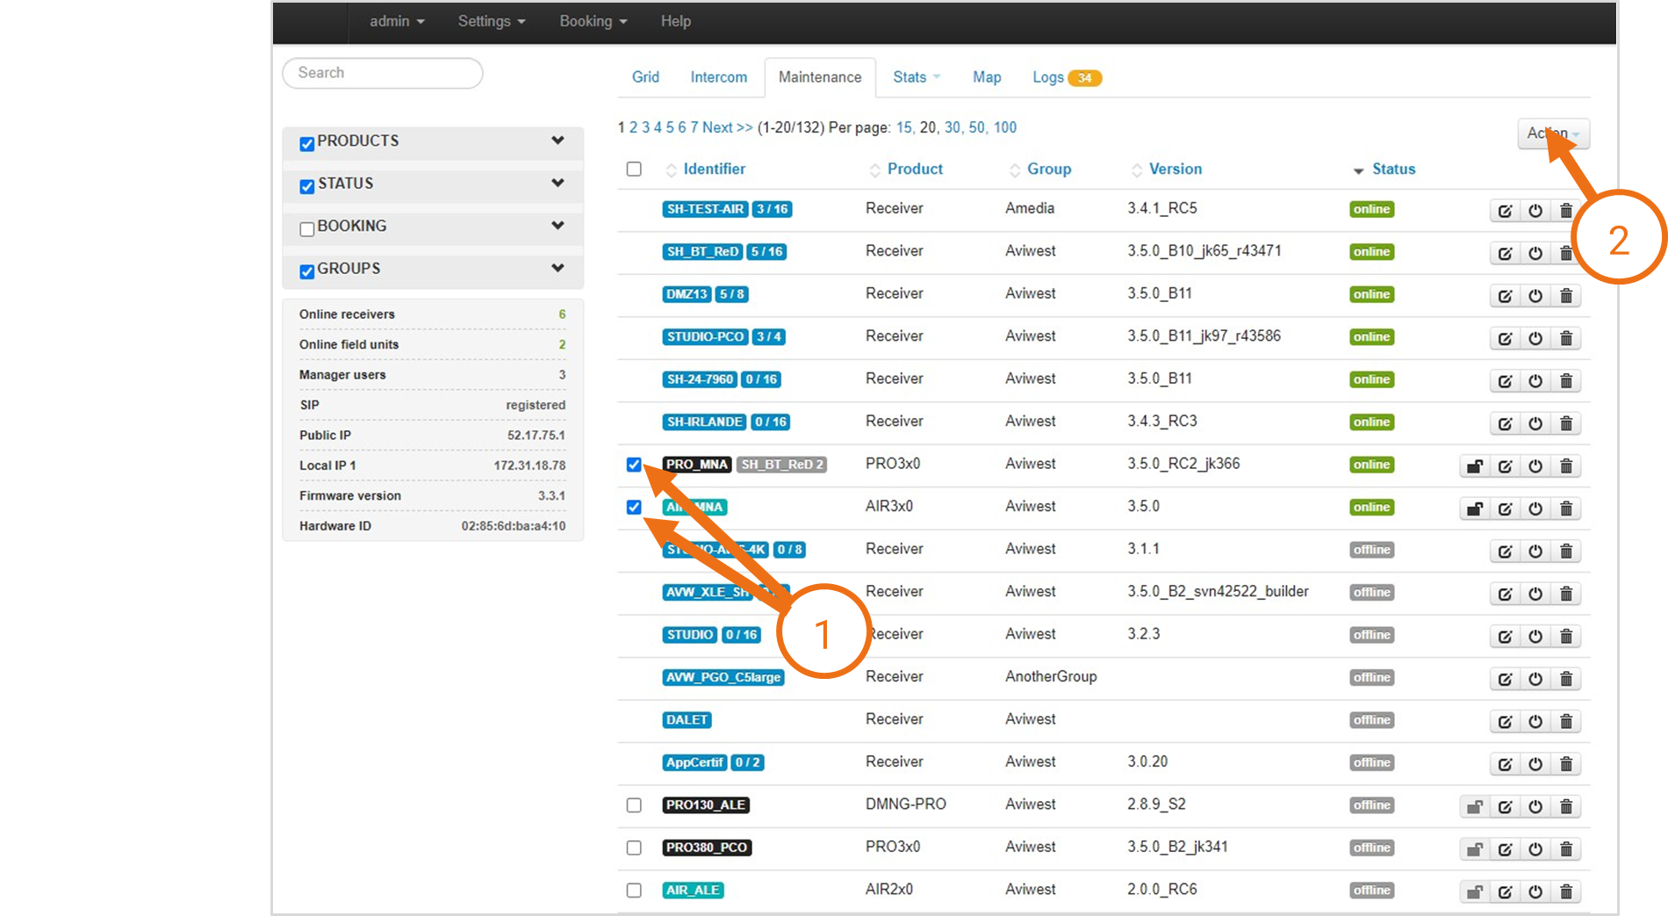Click the edit icon for PRO380_PCO row
1668x916 pixels.
1505,849
